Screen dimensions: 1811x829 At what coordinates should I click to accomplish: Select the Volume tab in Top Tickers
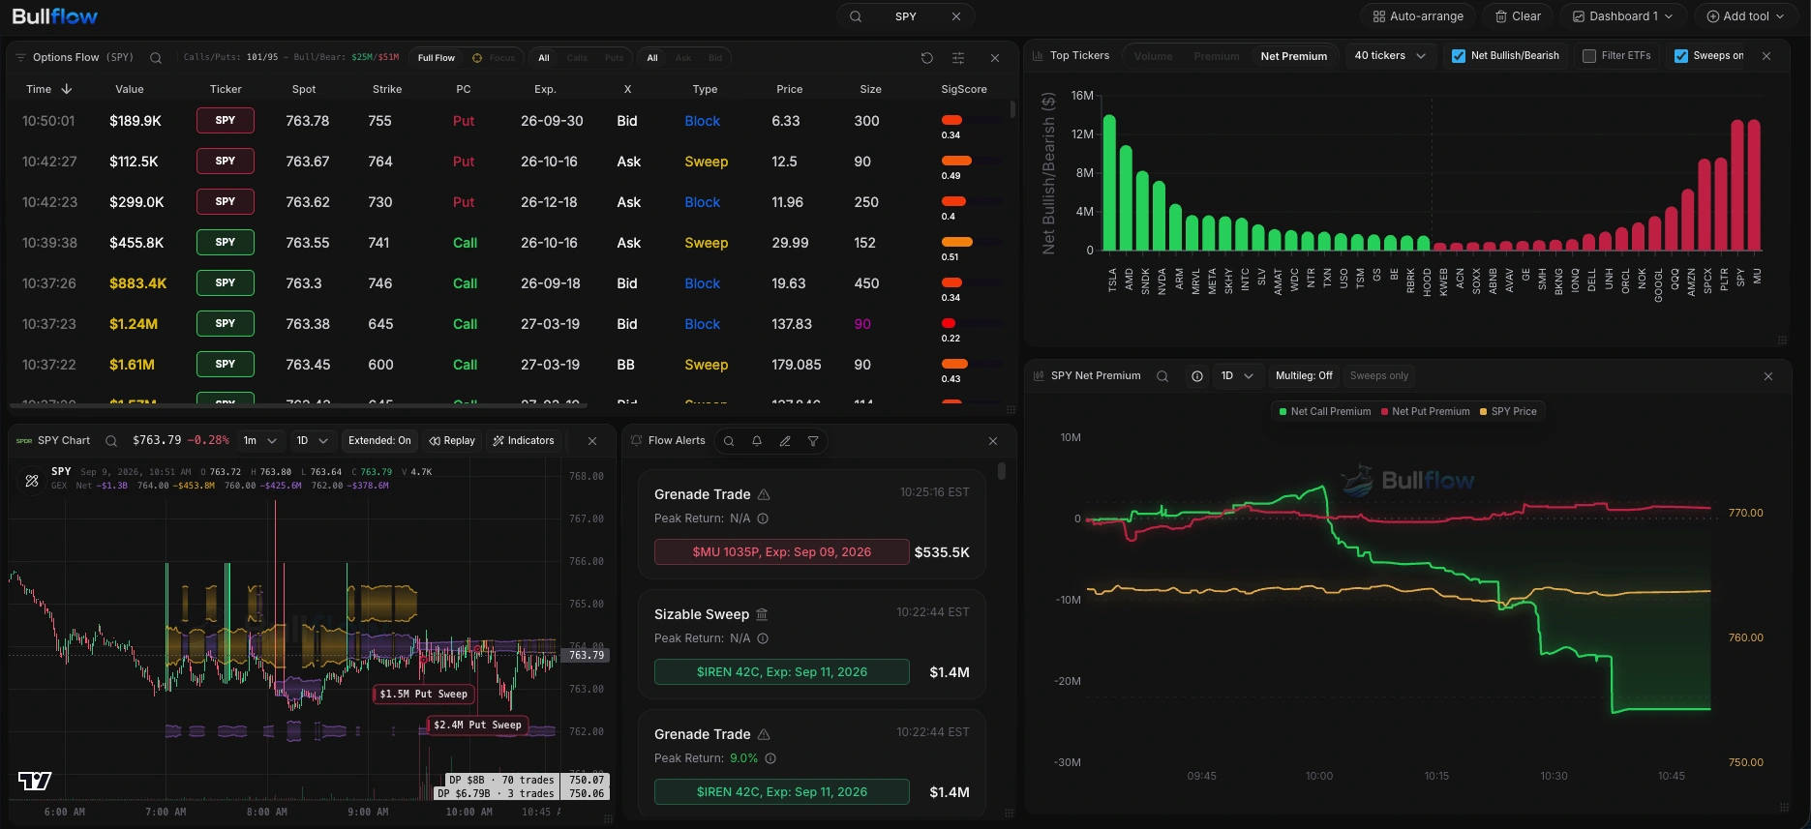pyautogui.click(x=1154, y=56)
